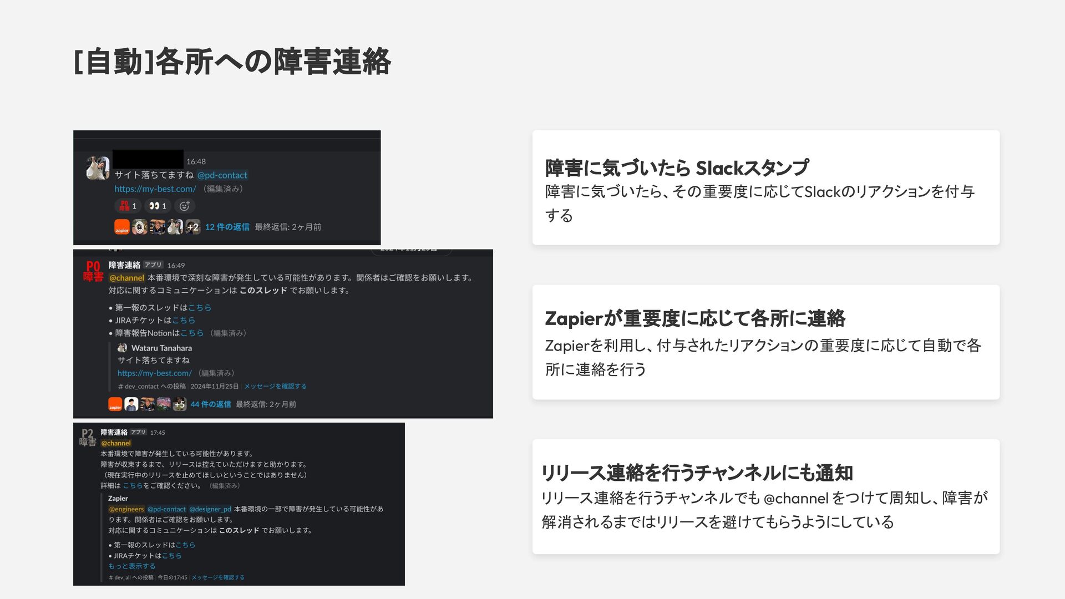Open the add reaction smiley icon

(185, 206)
